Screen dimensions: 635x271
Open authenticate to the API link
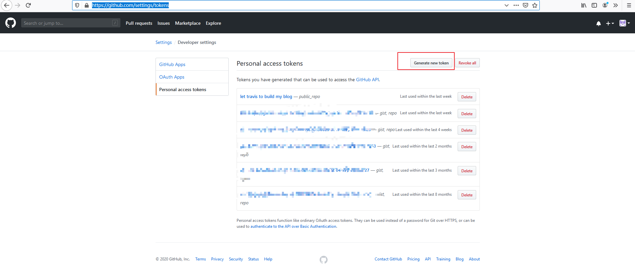point(293,226)
